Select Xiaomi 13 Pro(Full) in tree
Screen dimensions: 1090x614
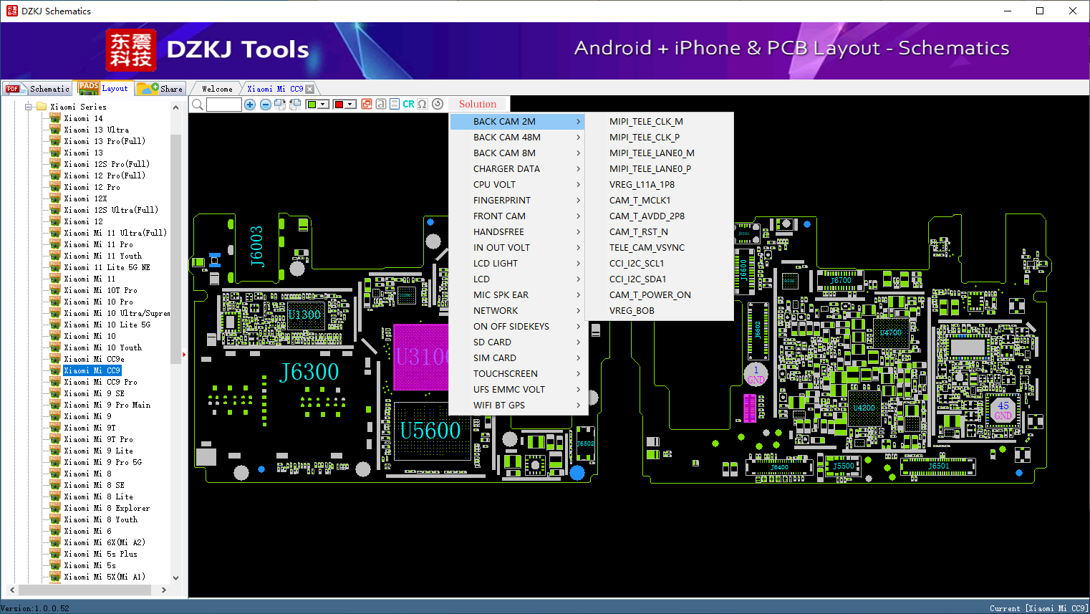coord(105,141)
